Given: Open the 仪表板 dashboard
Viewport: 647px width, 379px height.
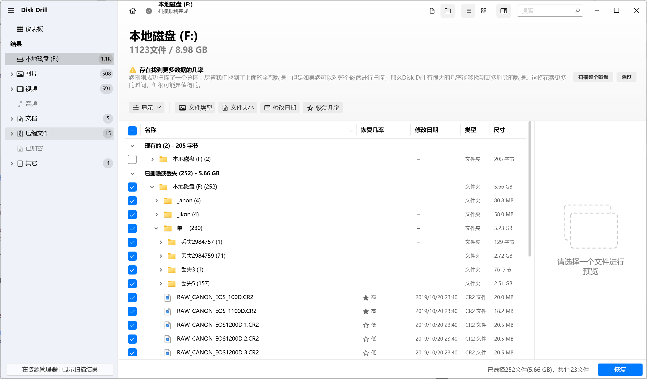Looking at the screenshot, I should [x=30, y=29].
